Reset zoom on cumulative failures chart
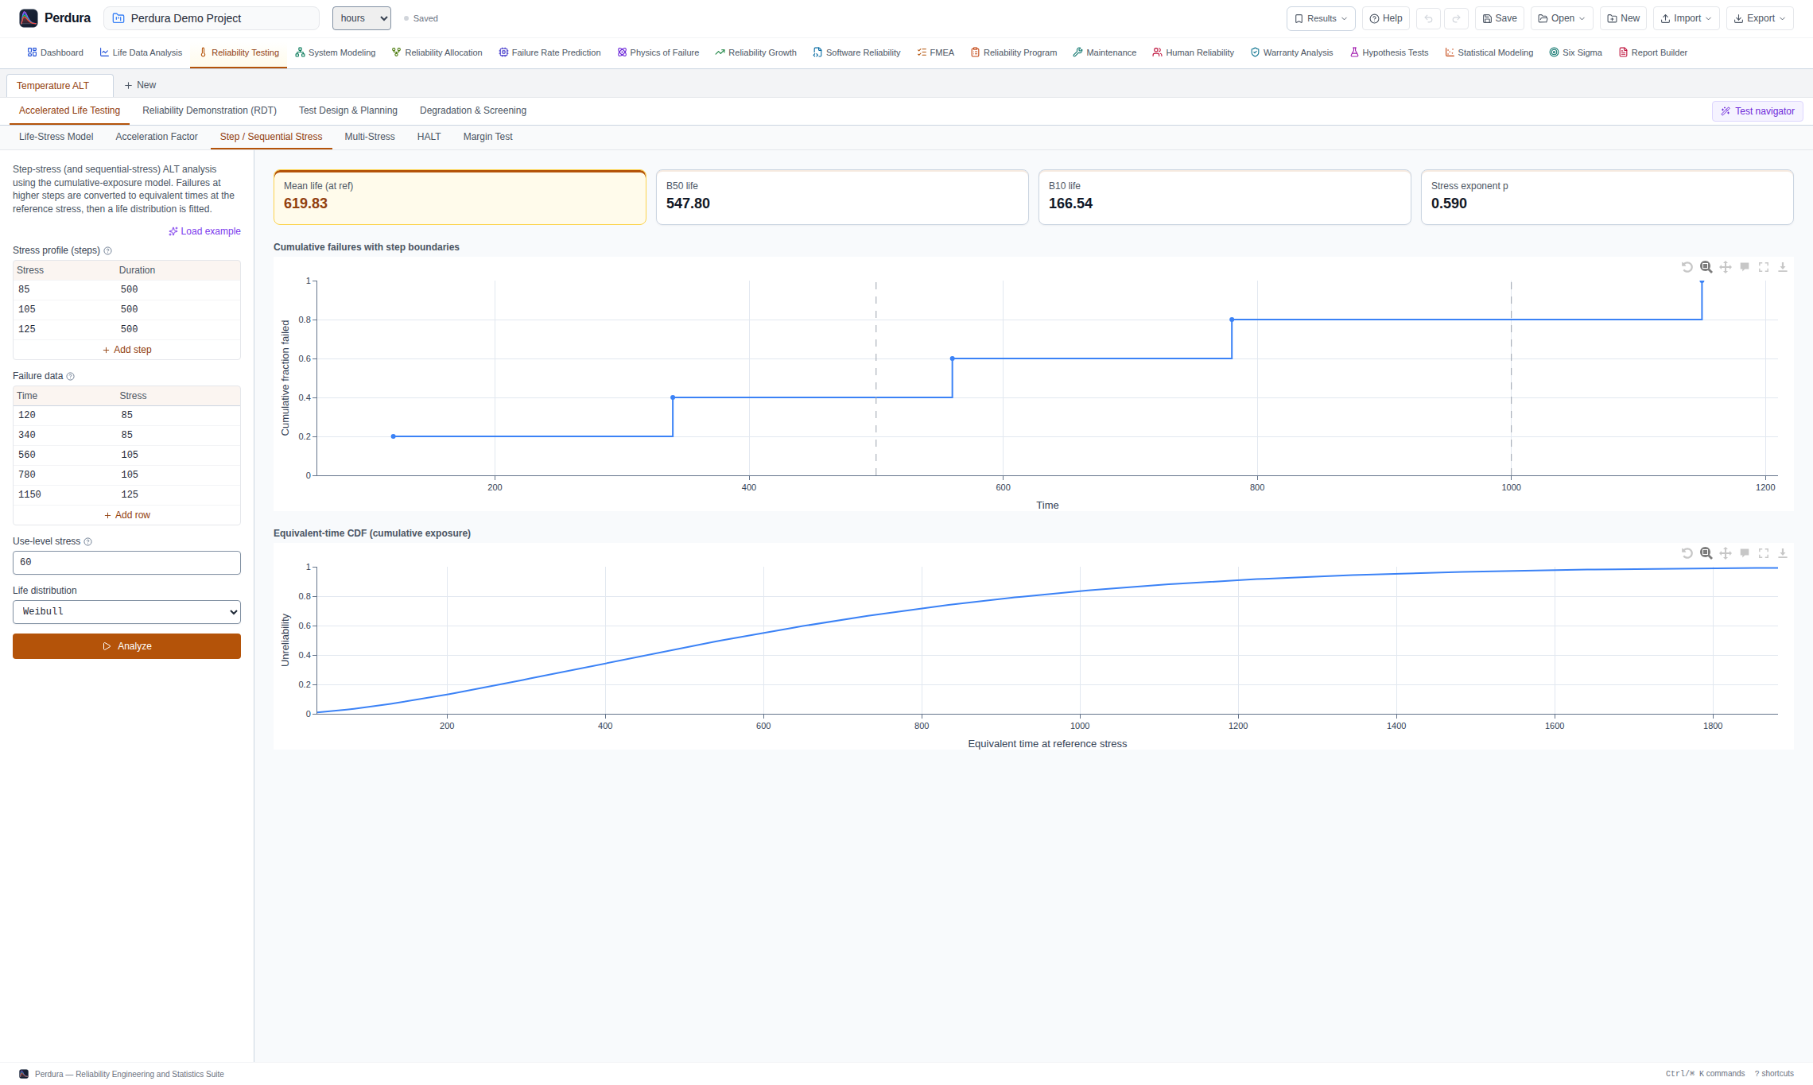 pyautogui.click(x=1687, y=267)
